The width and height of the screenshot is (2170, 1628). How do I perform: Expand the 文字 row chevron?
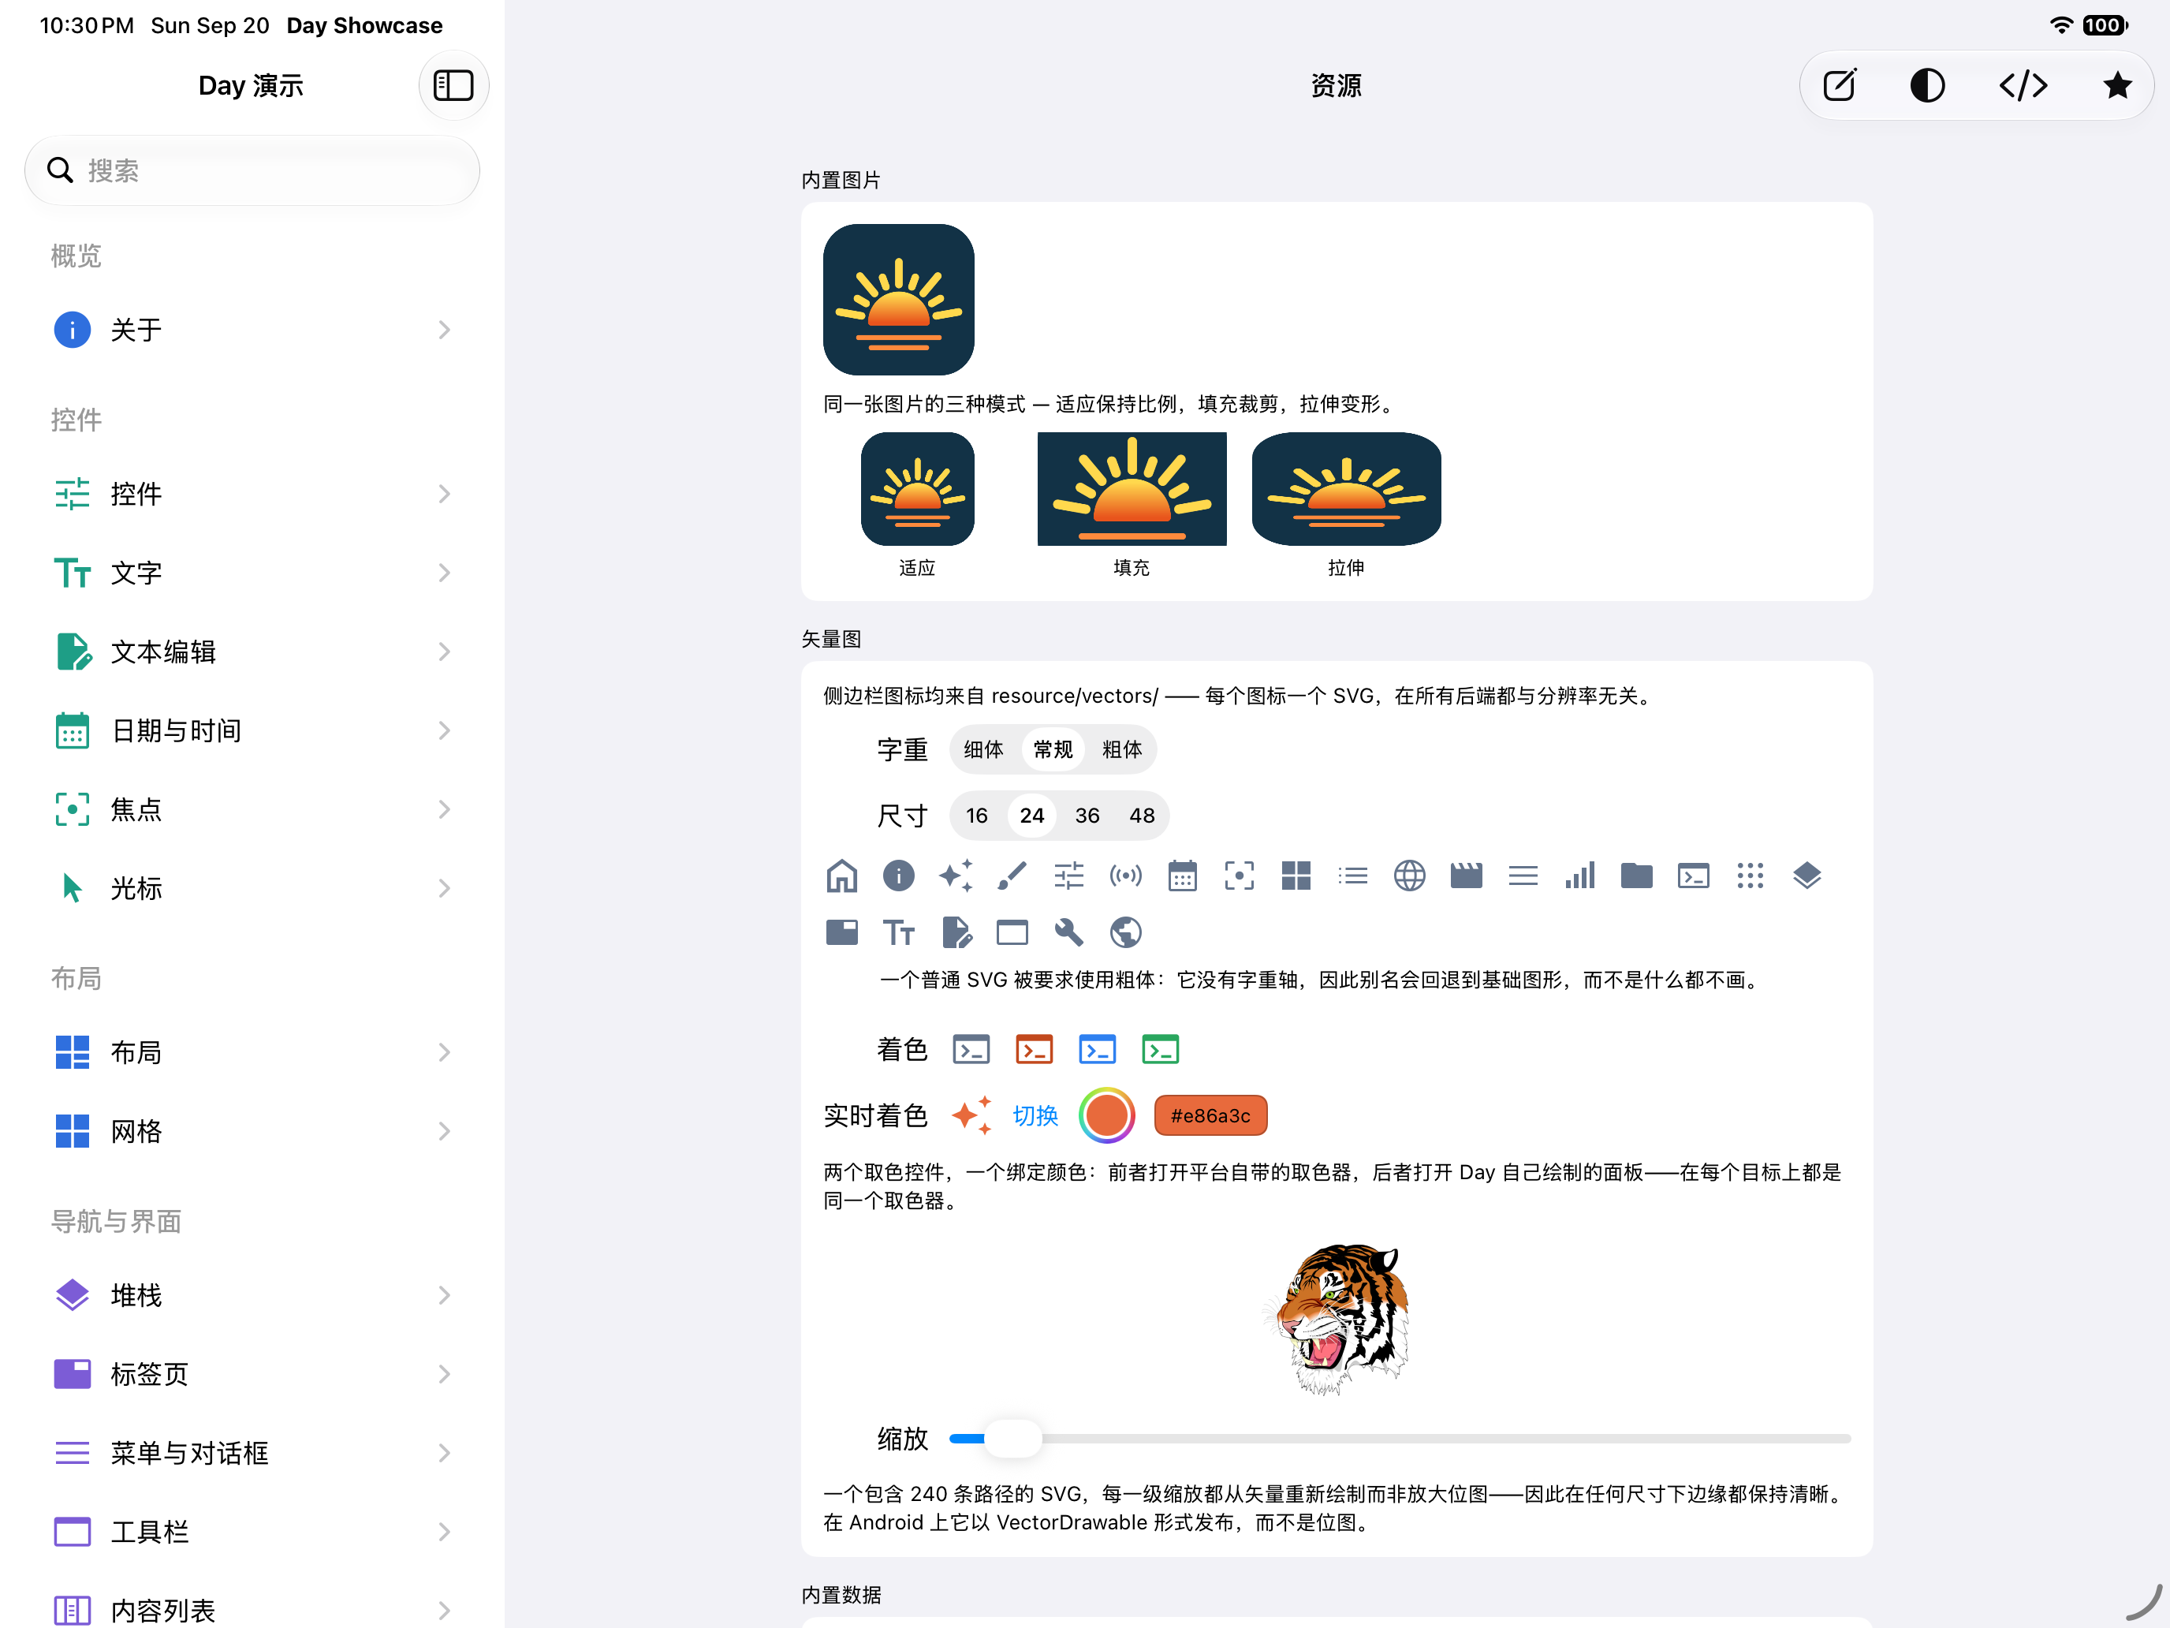pos(445,573)
